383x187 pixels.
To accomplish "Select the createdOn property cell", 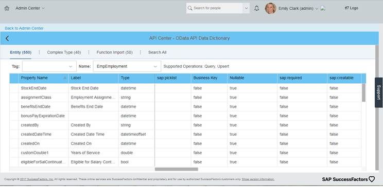I will [x=43, y=144].
